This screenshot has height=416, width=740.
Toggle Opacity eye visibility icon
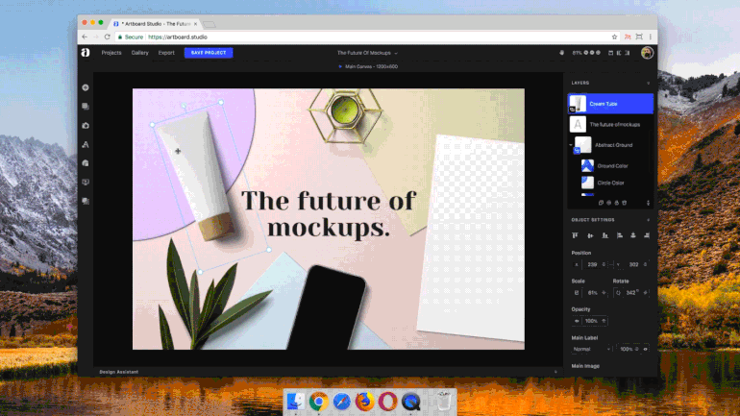pos(577,321)
